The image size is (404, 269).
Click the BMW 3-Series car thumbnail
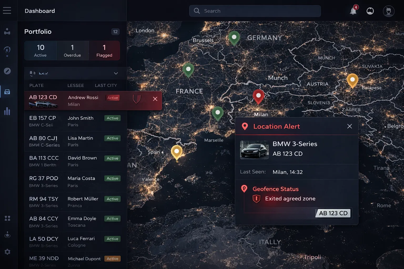pyautogui.click(x=254, y=150)
